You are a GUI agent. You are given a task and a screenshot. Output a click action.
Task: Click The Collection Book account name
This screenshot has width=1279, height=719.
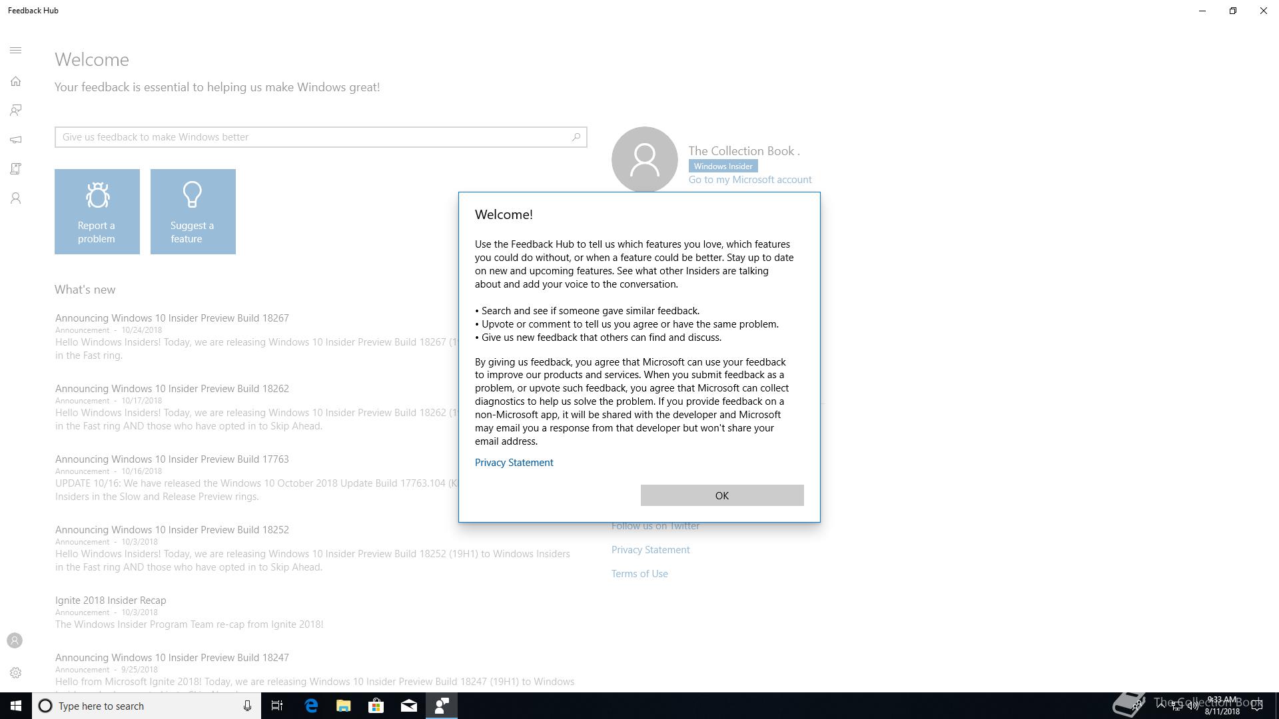pyautogui.click(x=744, y=151)
